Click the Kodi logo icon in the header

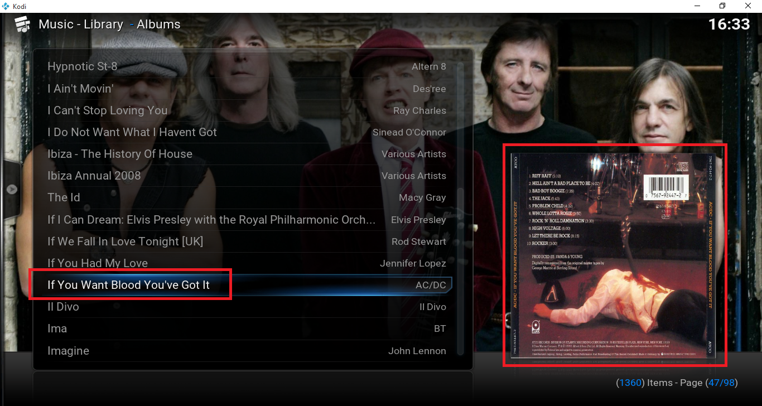coord(22,24)
